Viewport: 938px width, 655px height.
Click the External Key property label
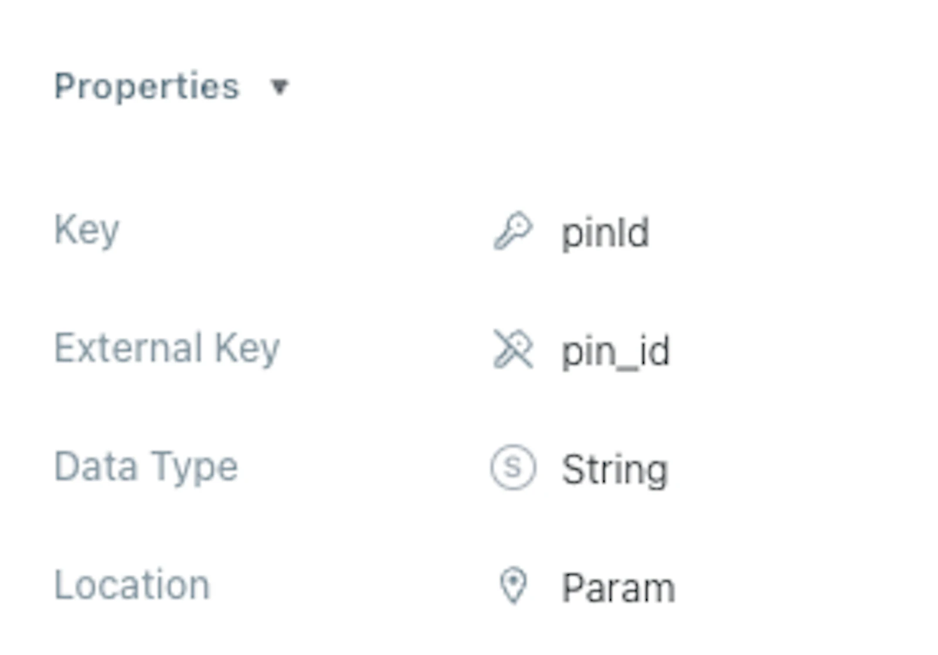pos(167,348)
